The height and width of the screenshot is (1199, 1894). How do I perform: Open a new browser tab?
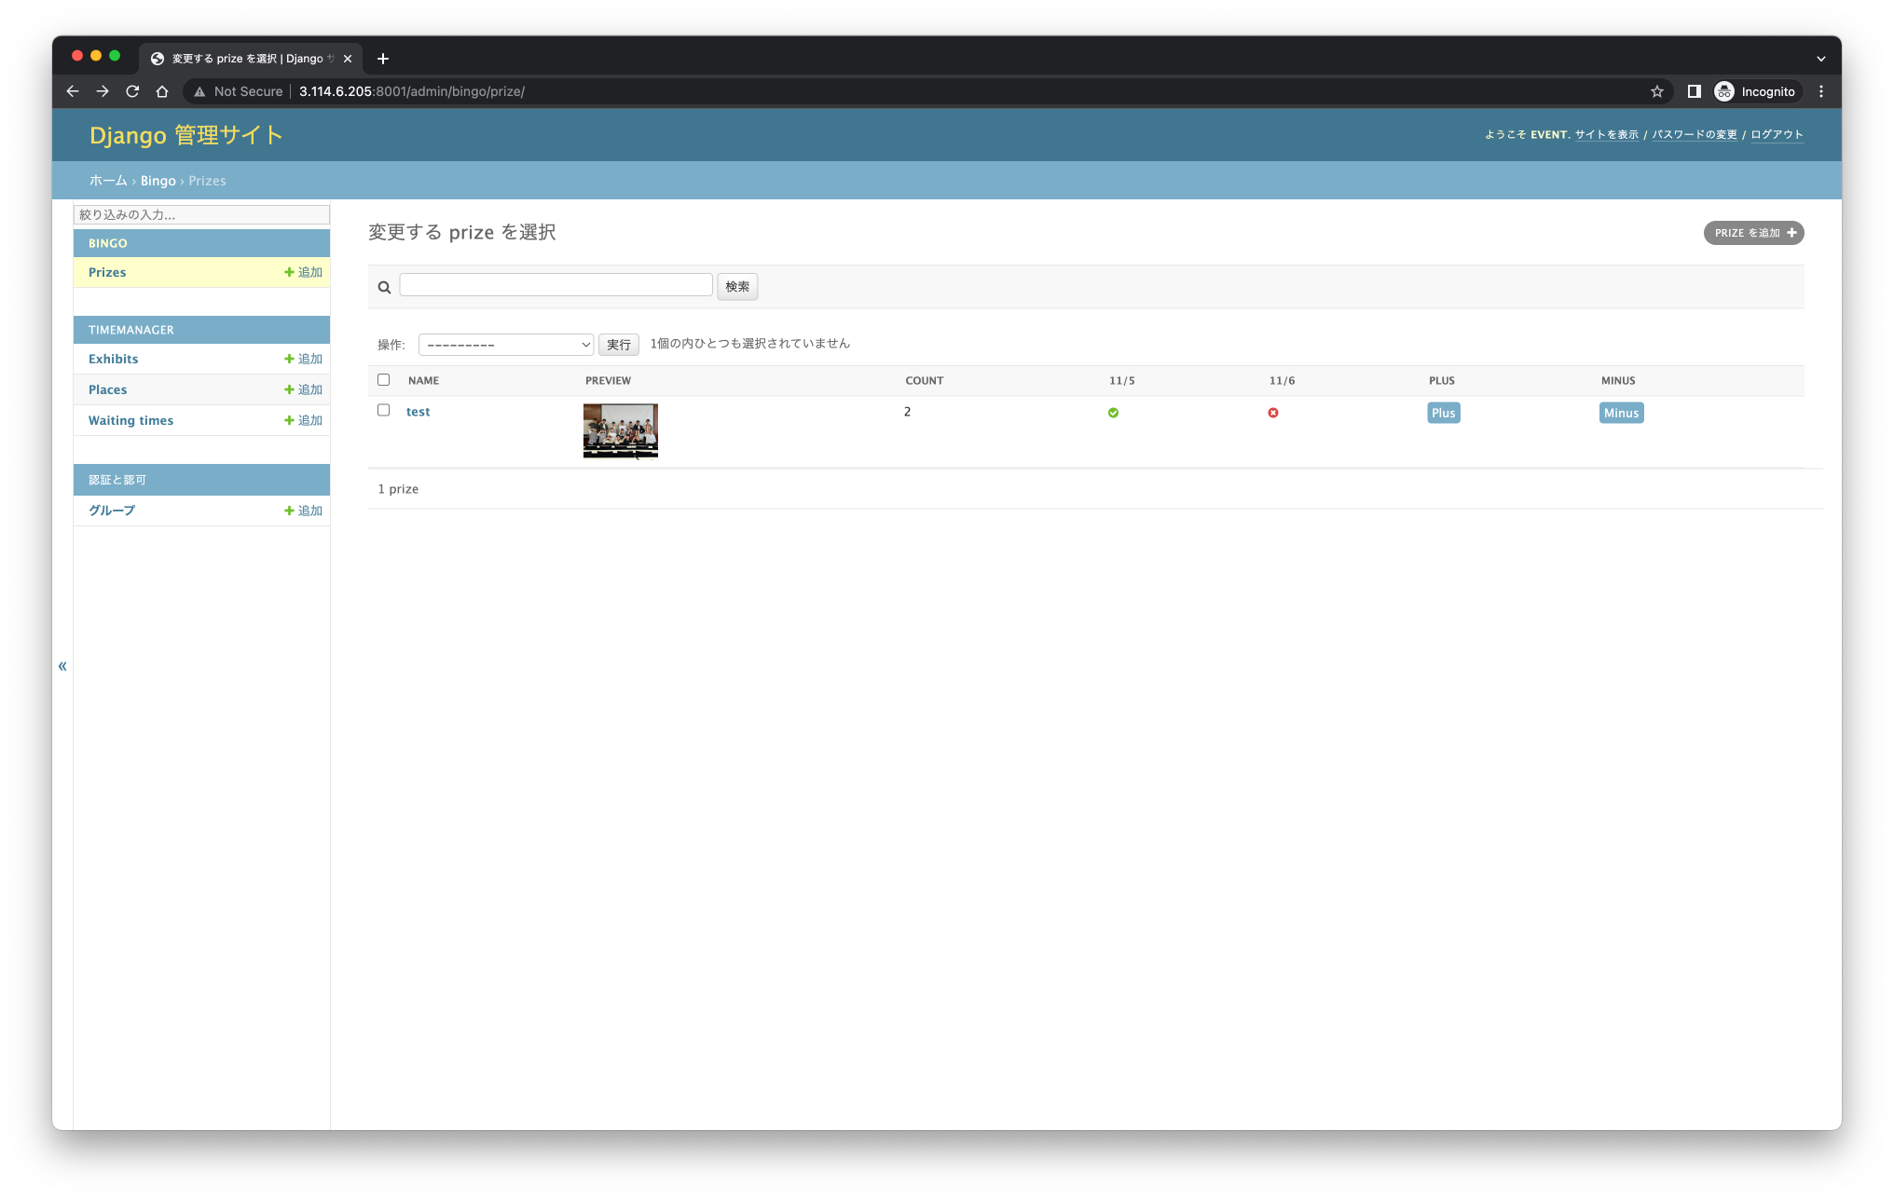[383, 59]
